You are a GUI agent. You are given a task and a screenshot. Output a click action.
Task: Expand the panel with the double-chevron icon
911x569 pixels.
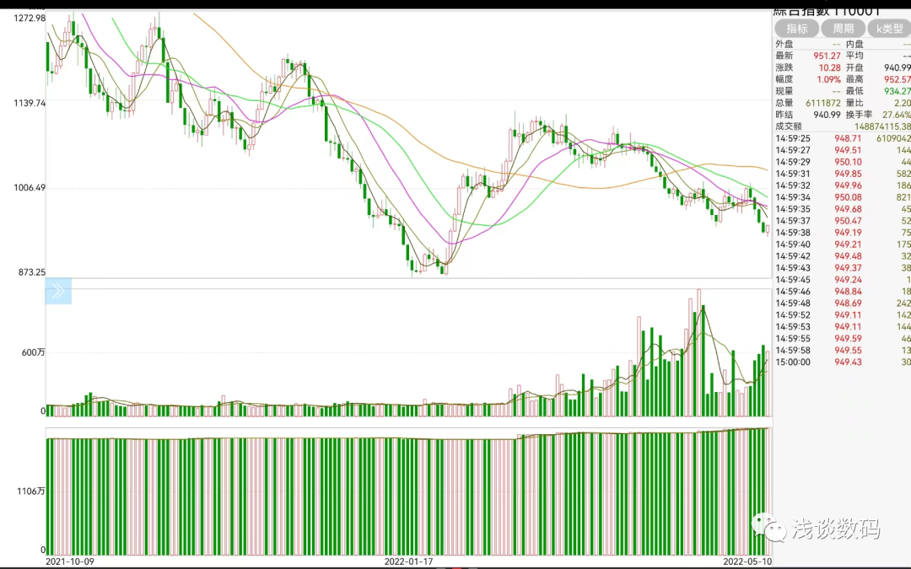pyautogui.click(x=58, y=292)
